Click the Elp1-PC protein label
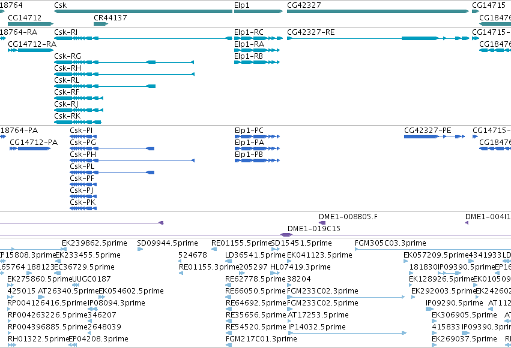Screen dimensions: 511x348 (x=249, y=131)
